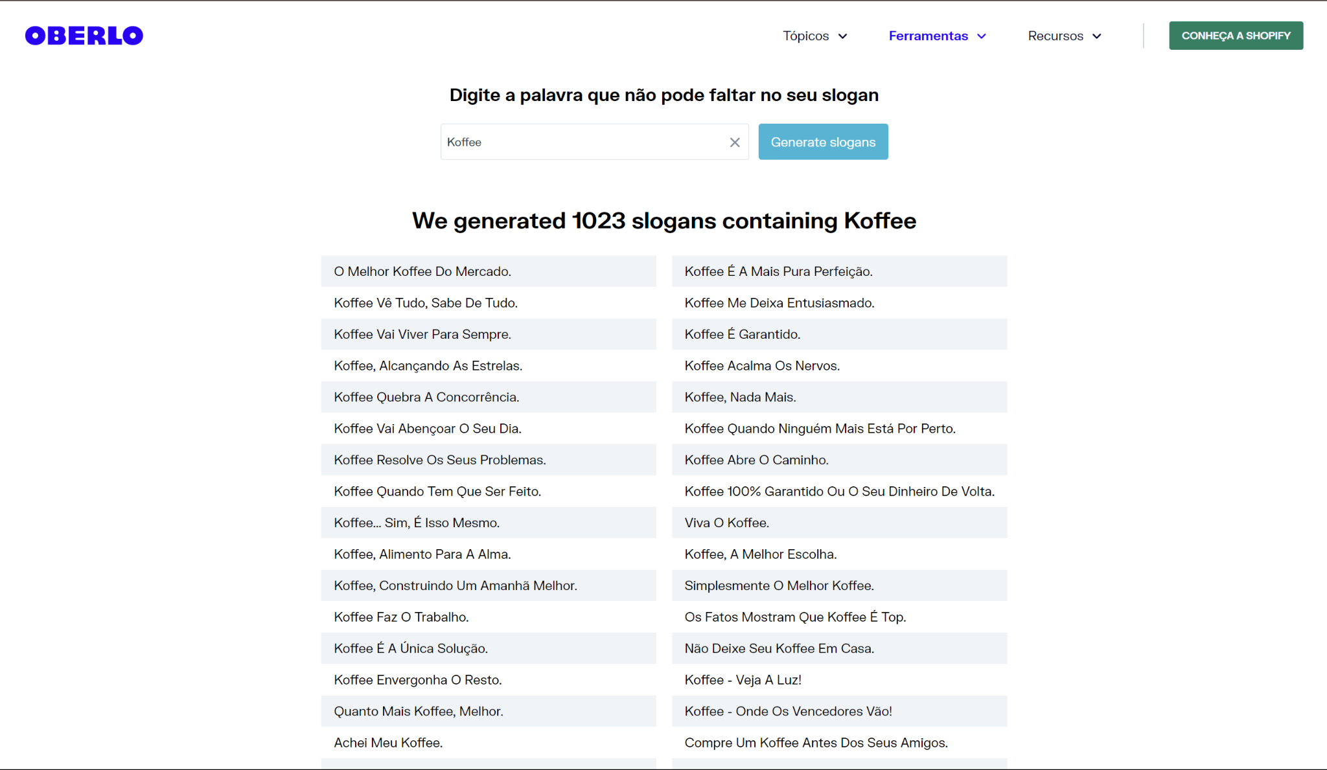The width and height of the screenshot is (1327, 770).
Task: Select slogan 'Koffee Abre O Caminho.'
Action: [840, 460]
